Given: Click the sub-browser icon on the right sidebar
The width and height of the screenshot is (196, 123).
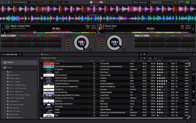Looking at the screenshot, I should 193,100.
